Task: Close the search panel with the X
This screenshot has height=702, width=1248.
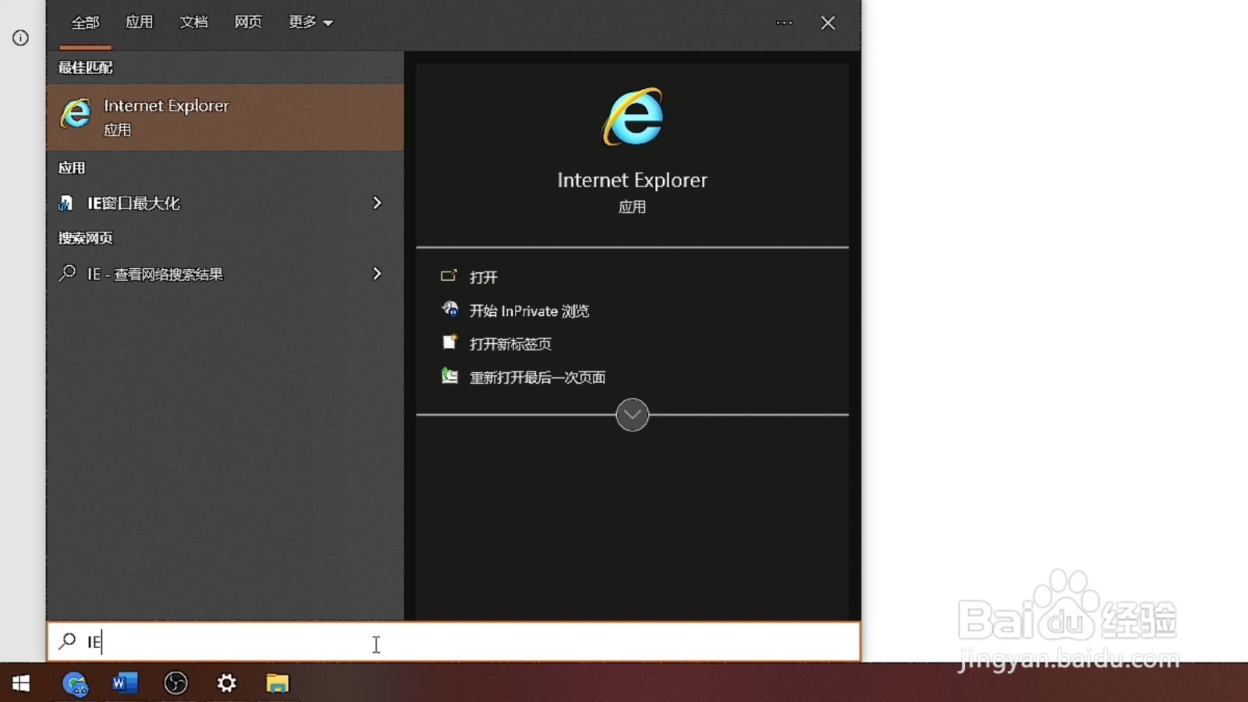Action: coord(828,23)
